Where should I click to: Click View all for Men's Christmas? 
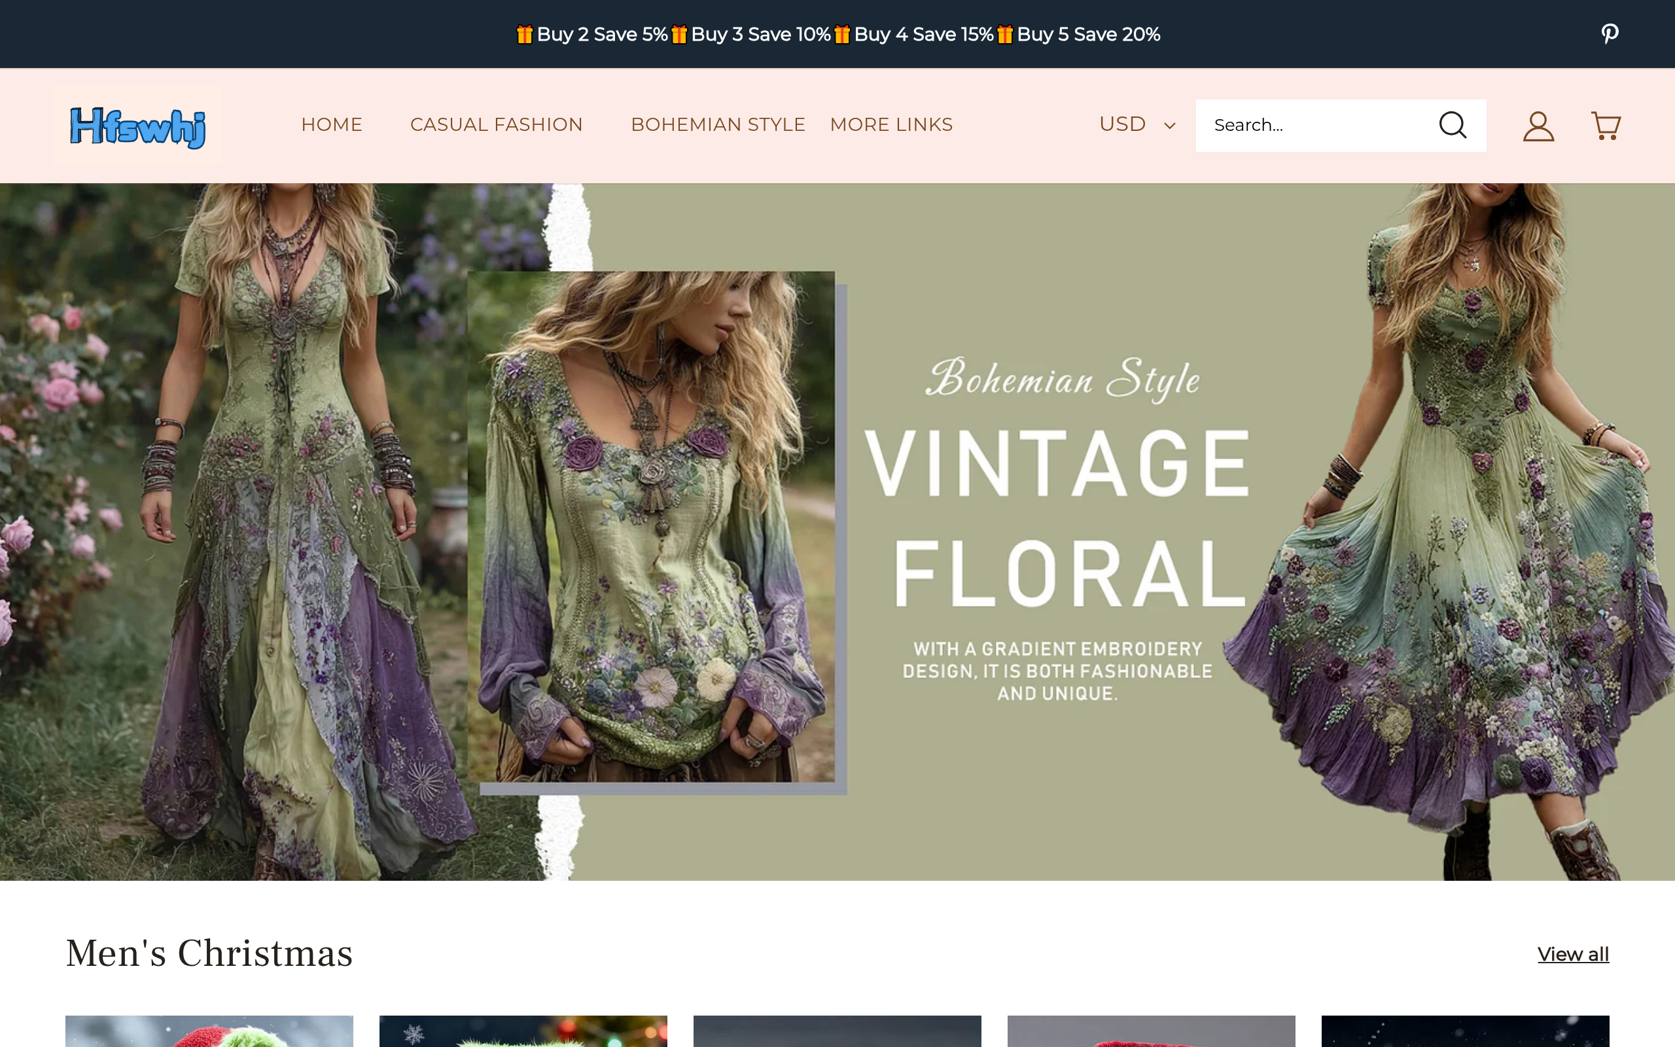(x=1572, y=954)
